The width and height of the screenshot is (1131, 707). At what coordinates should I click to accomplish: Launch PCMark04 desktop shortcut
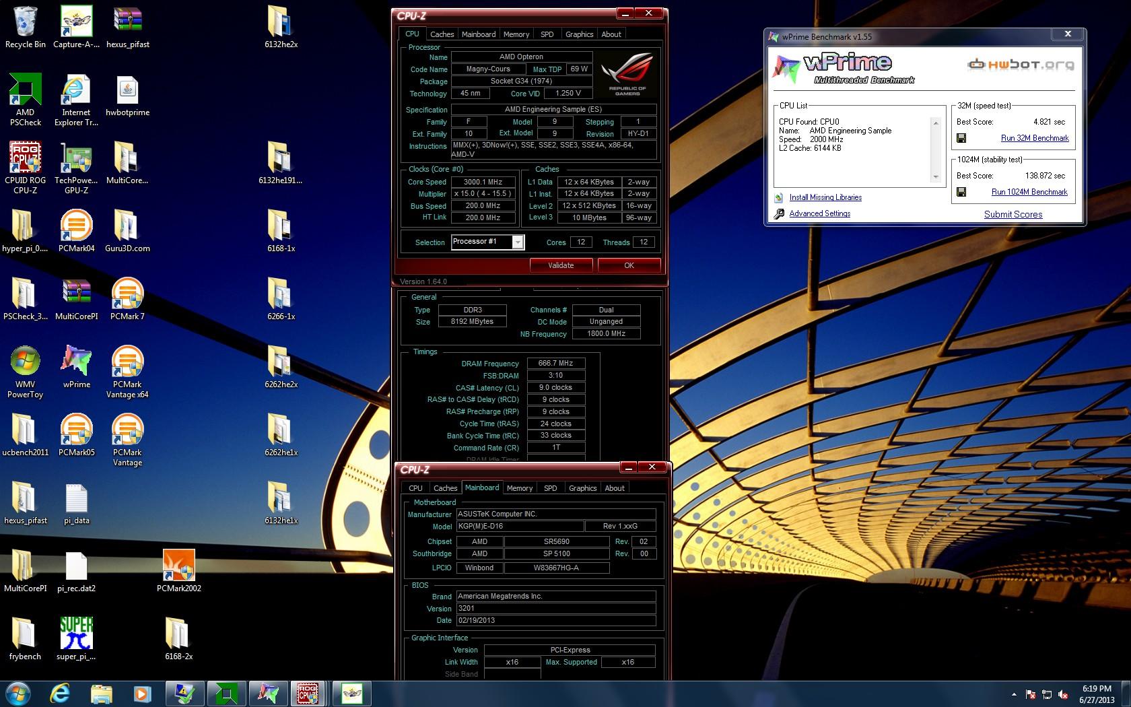76,231
